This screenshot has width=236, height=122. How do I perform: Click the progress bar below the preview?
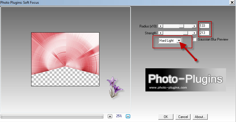[x=52, y=116]
